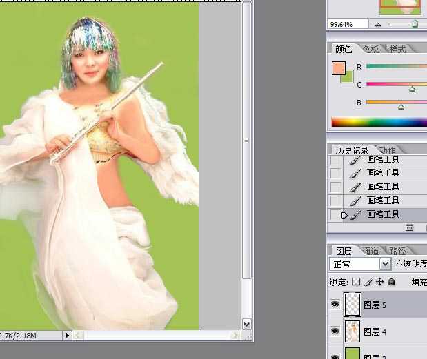Viewport: 427px width, 359px height.
Task: Click the status bar info arrow
Action: [67, 335]
